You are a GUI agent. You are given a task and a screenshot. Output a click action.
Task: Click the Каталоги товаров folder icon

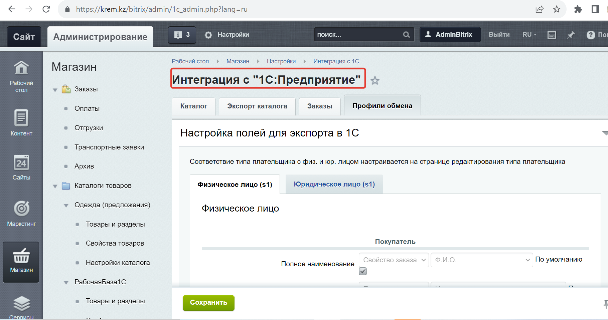click(66, 186)
